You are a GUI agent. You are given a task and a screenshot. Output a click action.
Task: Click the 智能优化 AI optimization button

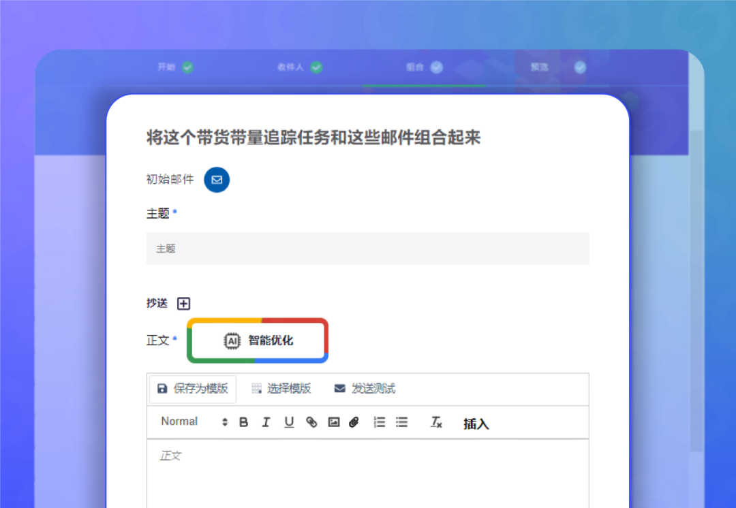258,340
